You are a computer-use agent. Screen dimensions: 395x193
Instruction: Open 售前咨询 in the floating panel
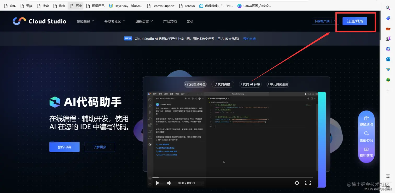click(366, 137)
